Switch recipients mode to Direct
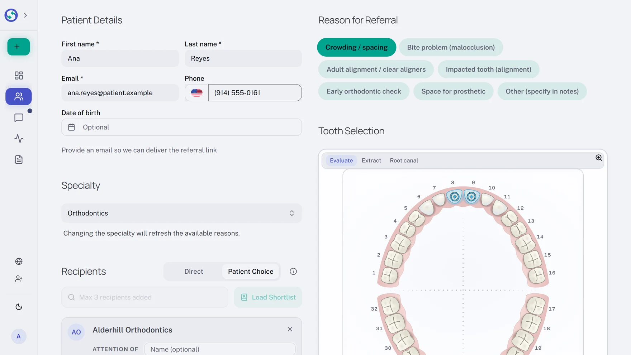The image size is (631, 355). (194, 272)
